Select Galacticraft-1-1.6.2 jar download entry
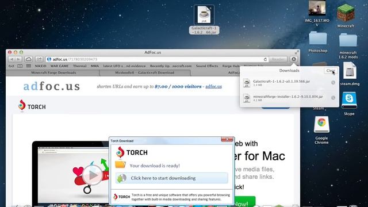 289,83
